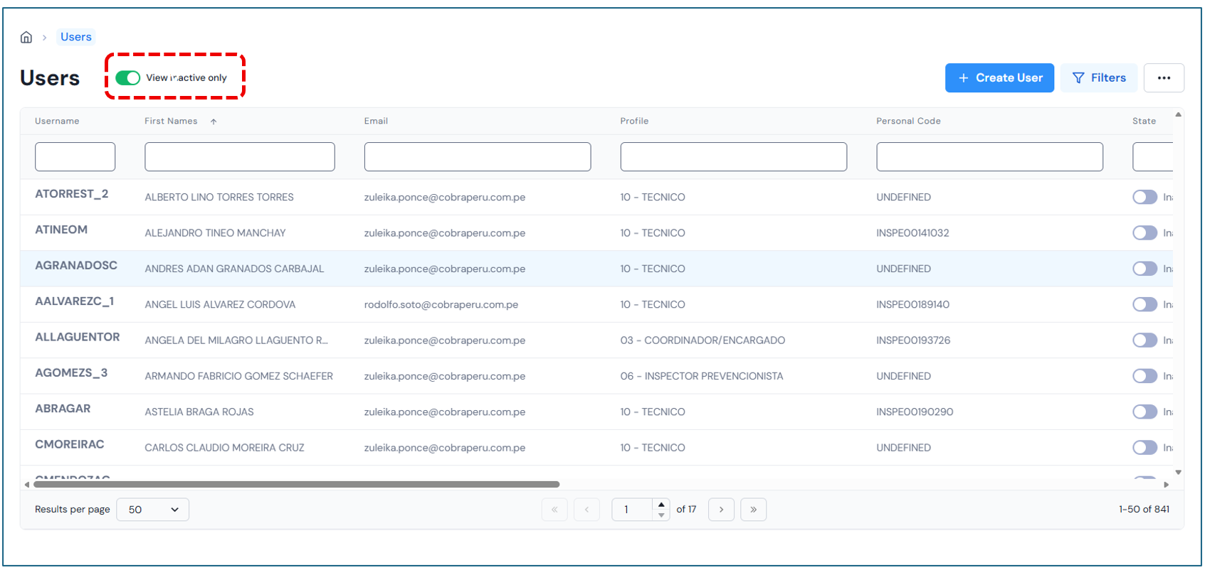The image size is (1210, 575).
Task: Click the home breadcrumb icon
Action: (x=26, y=38)
